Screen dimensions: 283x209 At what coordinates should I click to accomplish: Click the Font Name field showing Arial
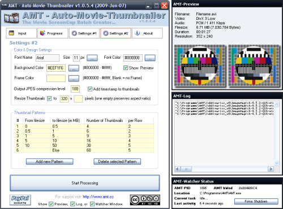coord(48,58)
